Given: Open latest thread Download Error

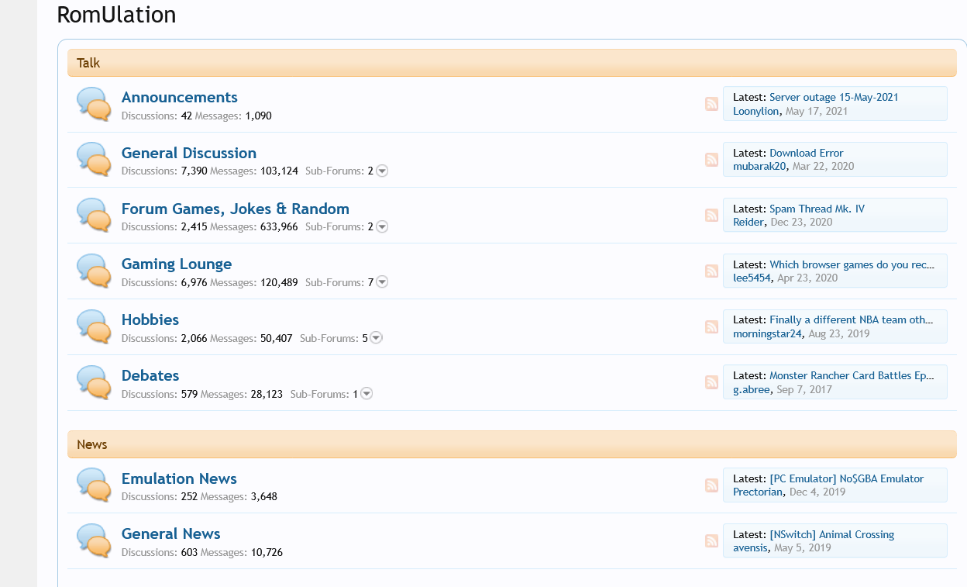Looking at the screenshot, I should [807, 153].
